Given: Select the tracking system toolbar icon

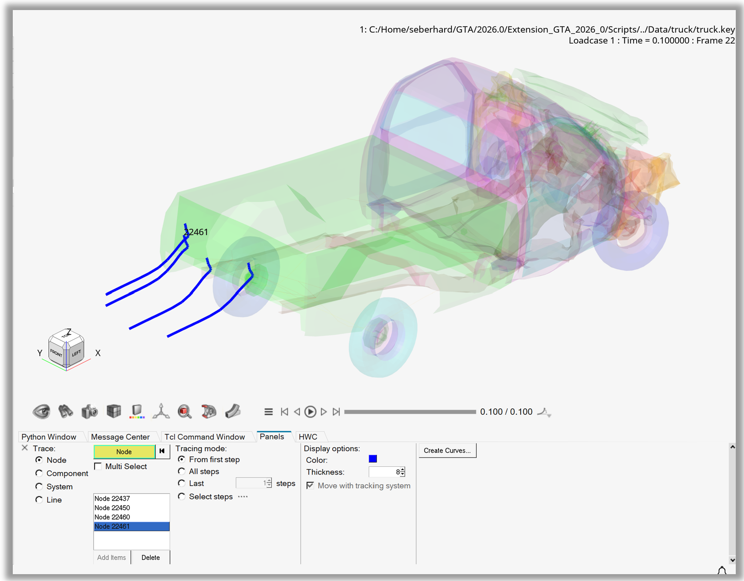Looking at the screenshot, I should [x=209, y=411].
